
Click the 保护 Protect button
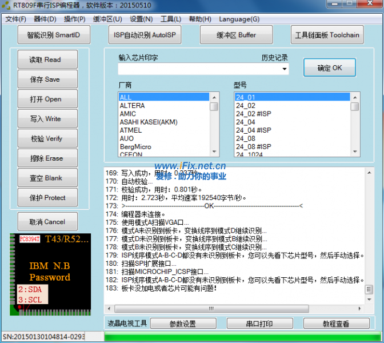coord(47,197)
